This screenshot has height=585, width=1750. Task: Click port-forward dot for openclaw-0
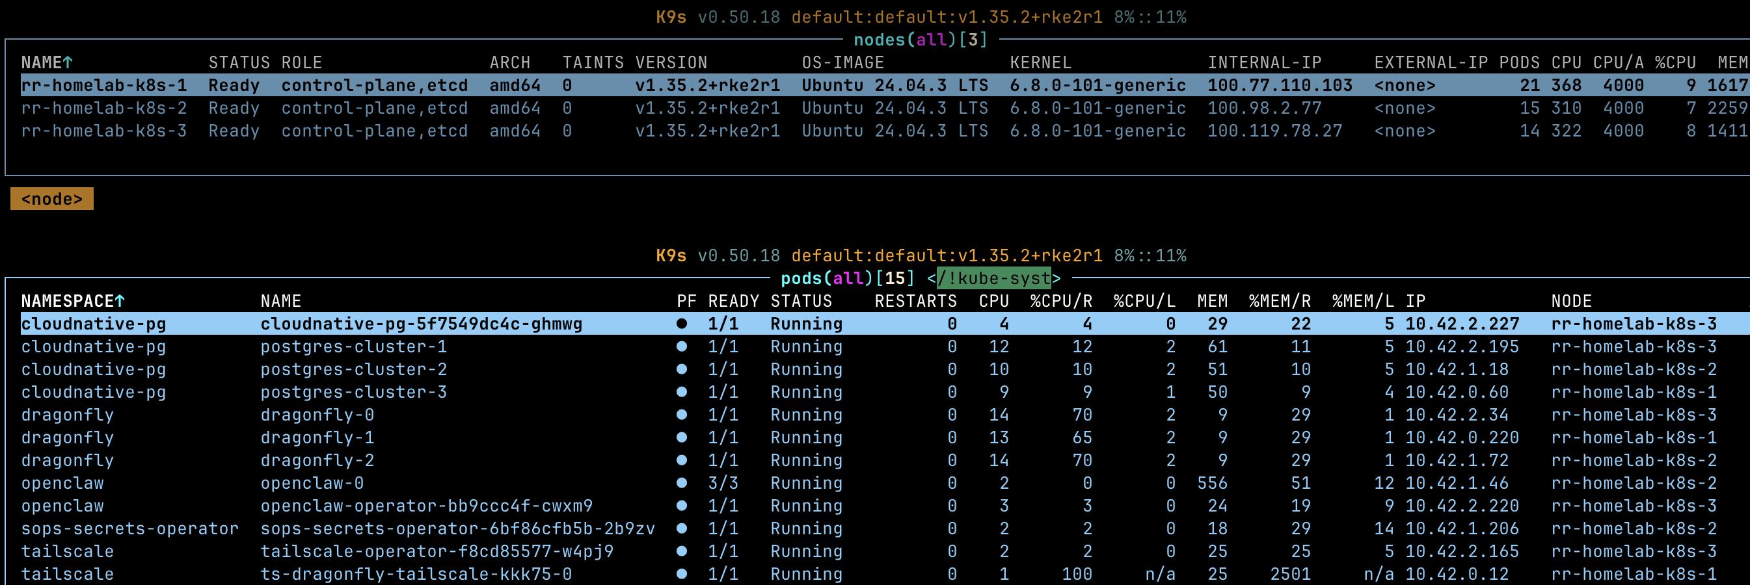pyautogui.click(x=681, y=483)
